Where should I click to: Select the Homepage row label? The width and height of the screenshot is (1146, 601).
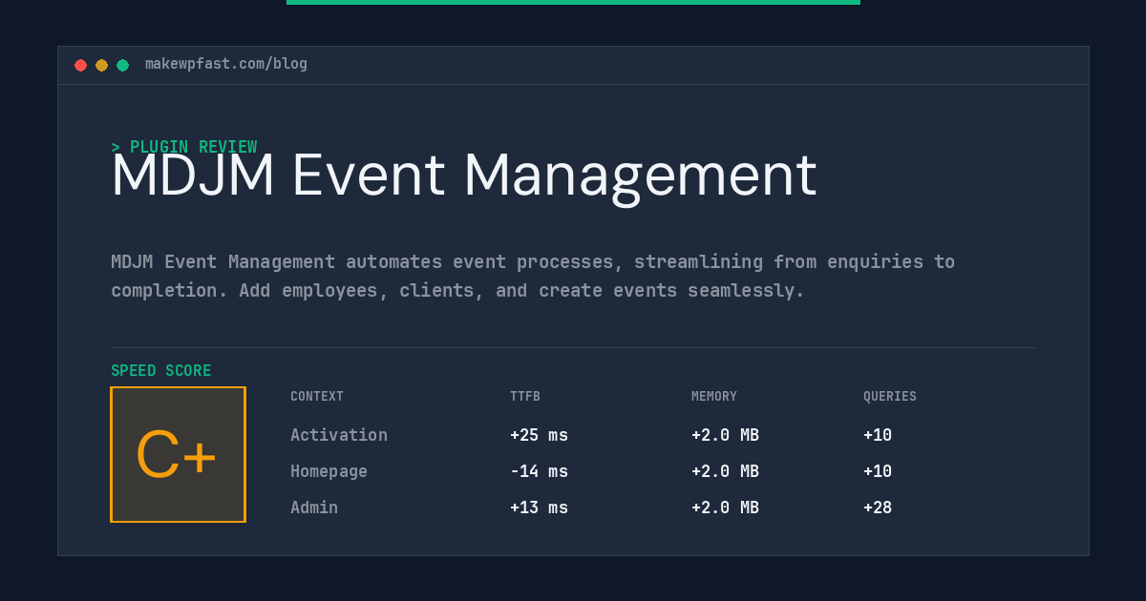tap(329, 471)
